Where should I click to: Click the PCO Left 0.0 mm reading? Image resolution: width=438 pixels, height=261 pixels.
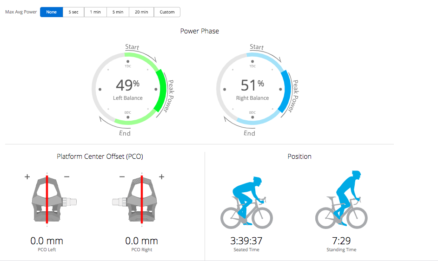coord(47,241)
